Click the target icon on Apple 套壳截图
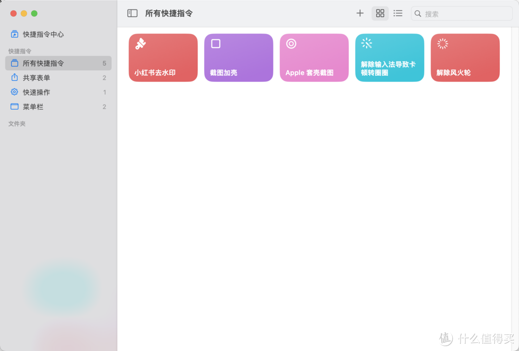Viewport: 519px width, 351px height. click(291, 44)
